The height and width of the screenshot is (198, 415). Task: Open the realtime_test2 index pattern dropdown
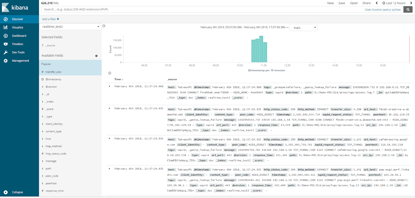70,27
